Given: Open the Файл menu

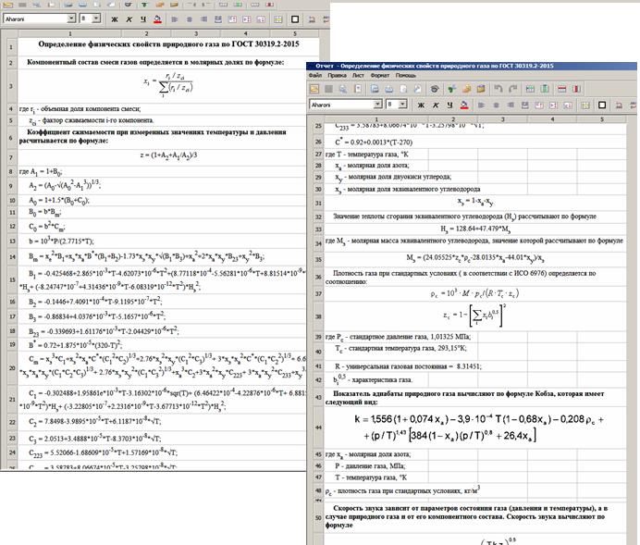Looking at the screenshot, I should 316,77.
